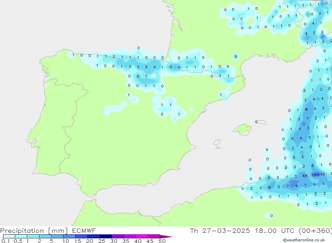Viewport: 332px width, 243px height.
Task: Click the '0.1' legend tick label
Action: [6, 241]
